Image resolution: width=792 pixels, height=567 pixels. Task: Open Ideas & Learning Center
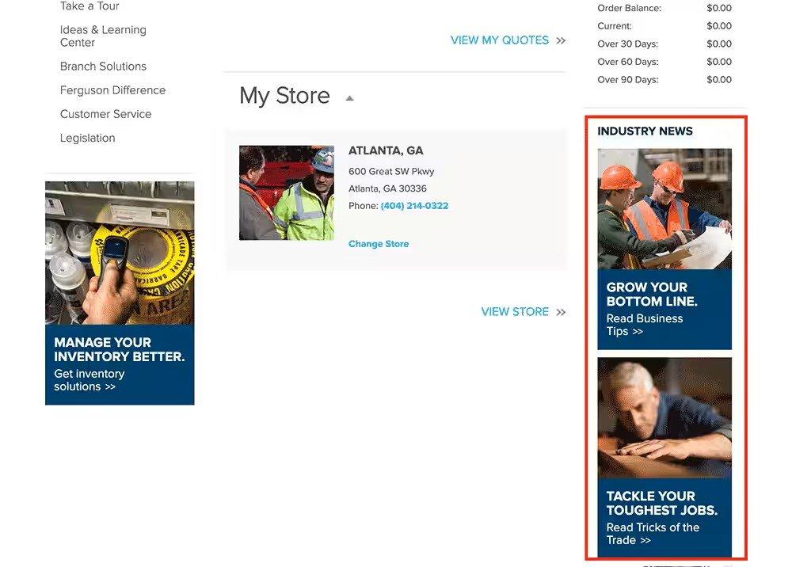103,36
